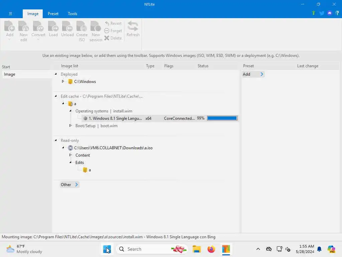Open the hamburger menu
342x257 pixels.
click(10, 13)
